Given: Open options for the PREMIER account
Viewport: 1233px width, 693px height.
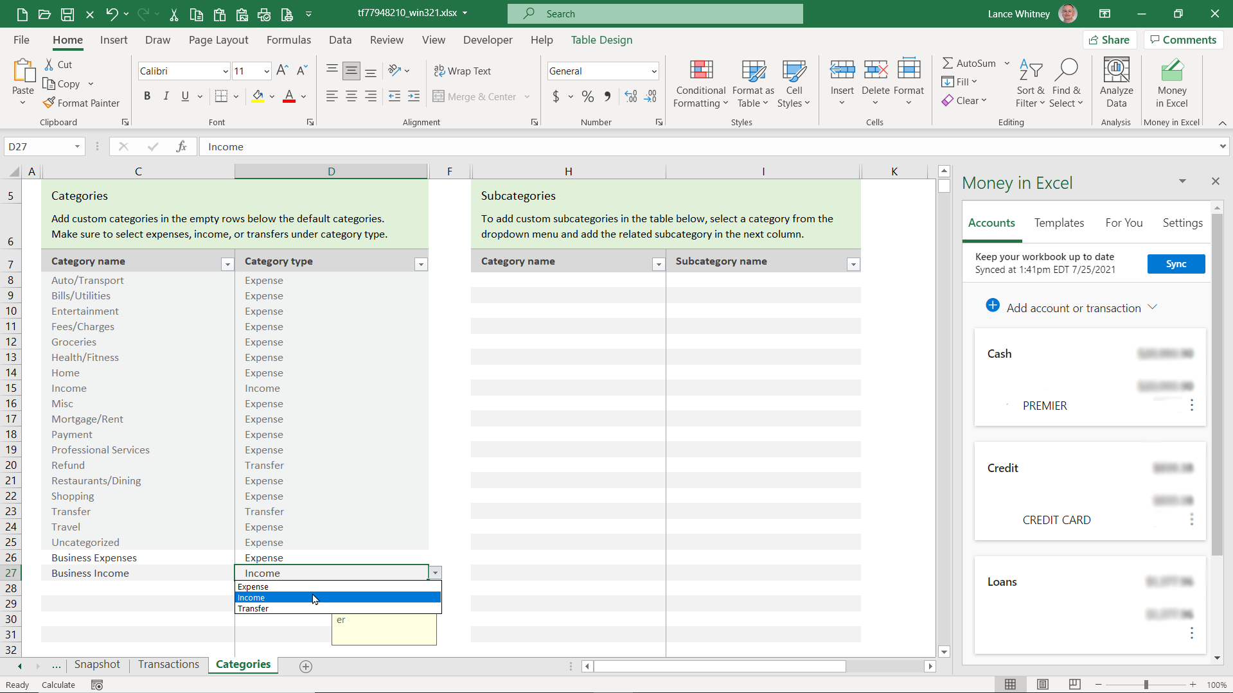Looking at the screenshot, I should coord(1191,405).
